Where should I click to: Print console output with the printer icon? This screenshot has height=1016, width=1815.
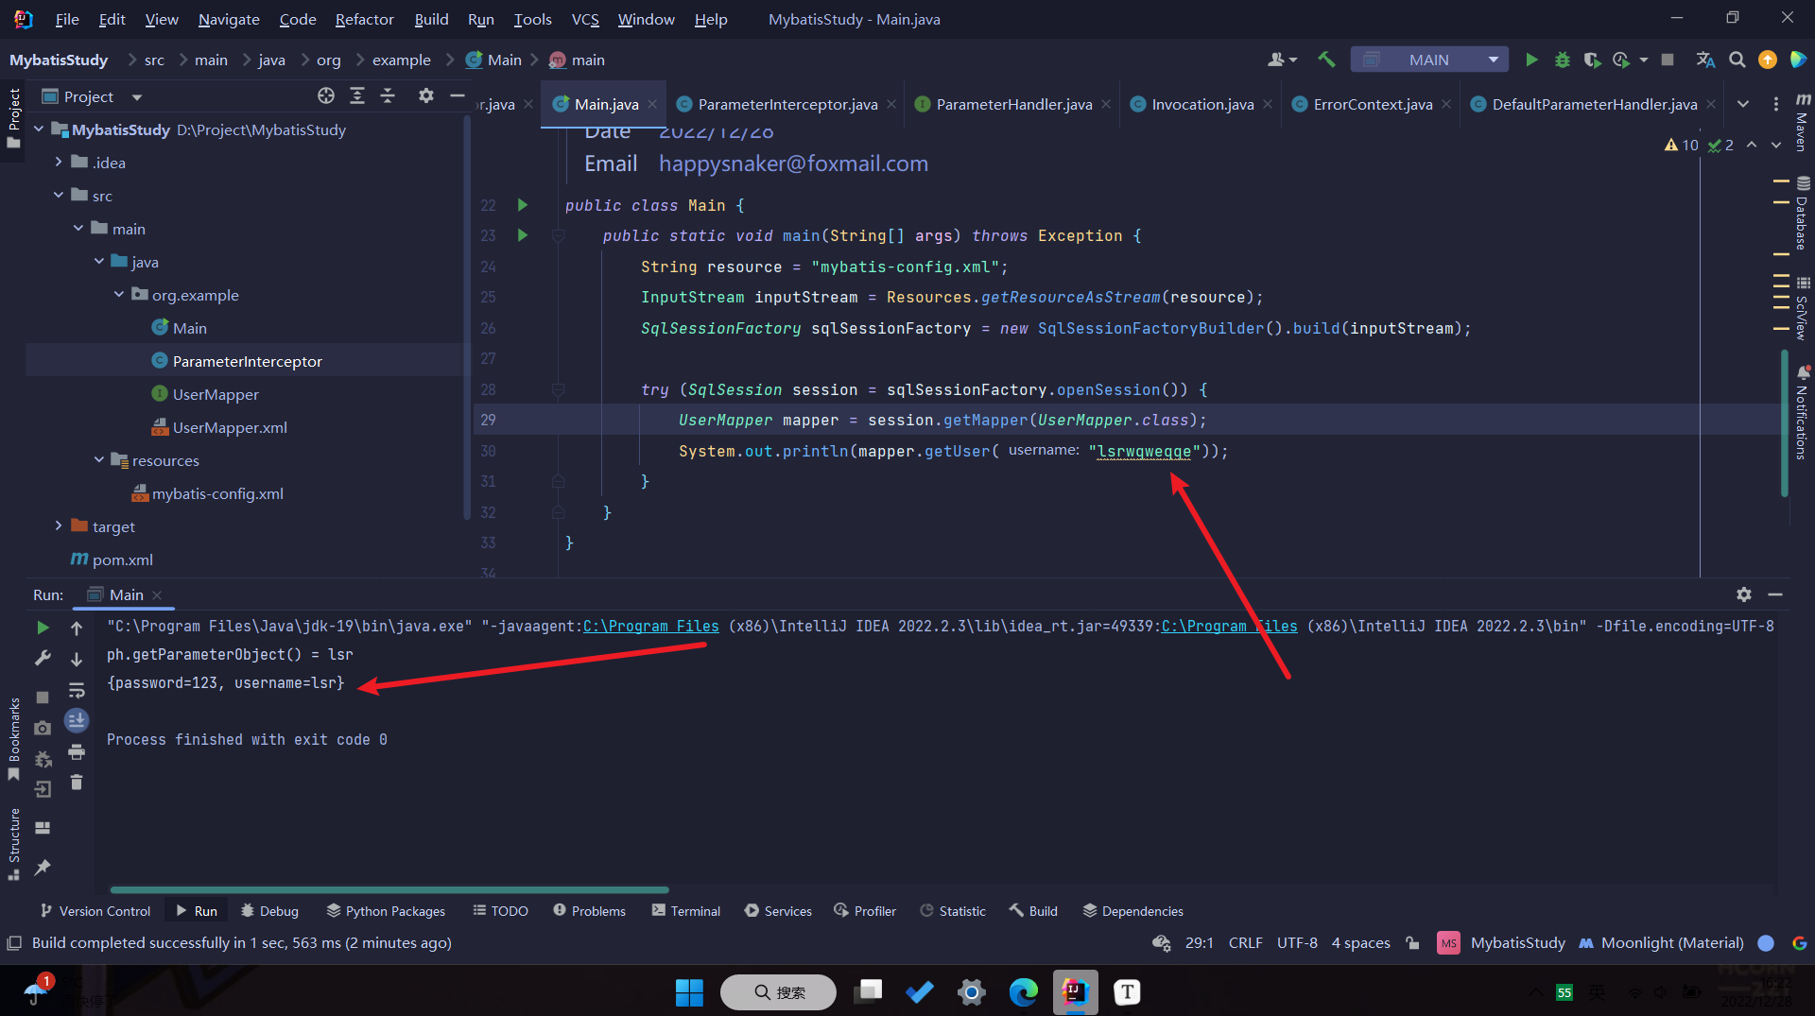77,752
